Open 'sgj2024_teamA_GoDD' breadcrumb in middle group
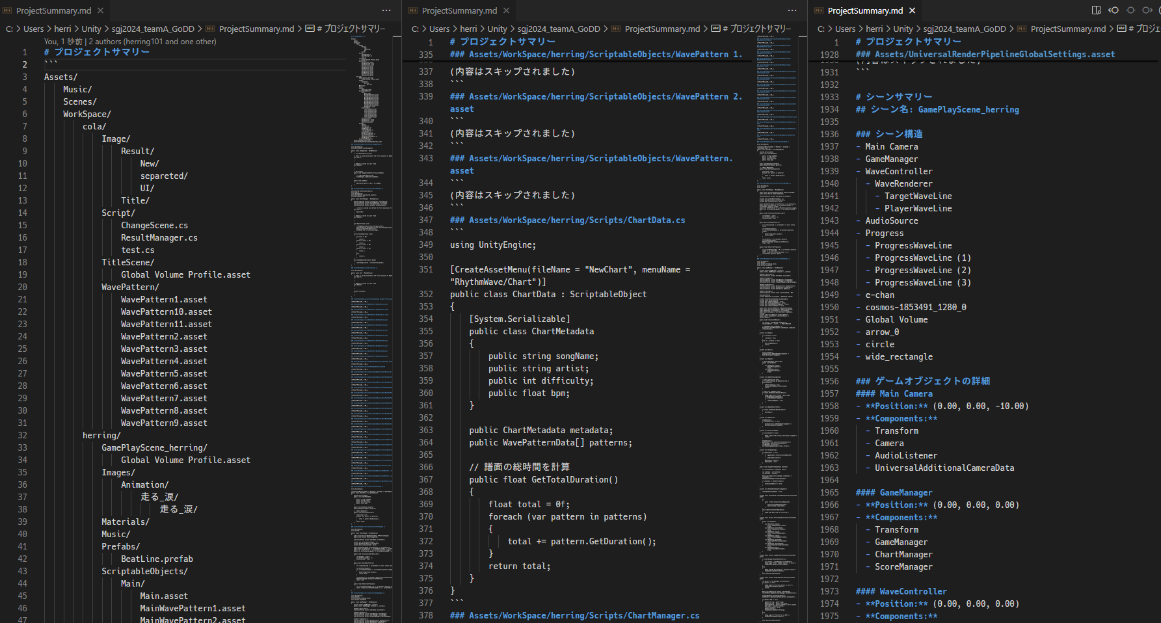Image resolution: width=1161 pixels, height=623 pixels. (559, 29)
